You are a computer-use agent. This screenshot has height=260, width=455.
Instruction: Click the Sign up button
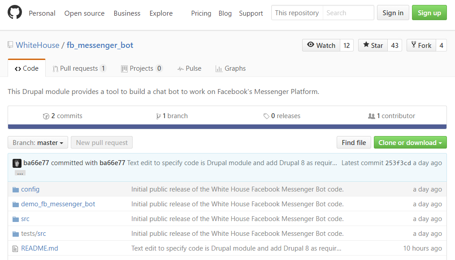429,13
